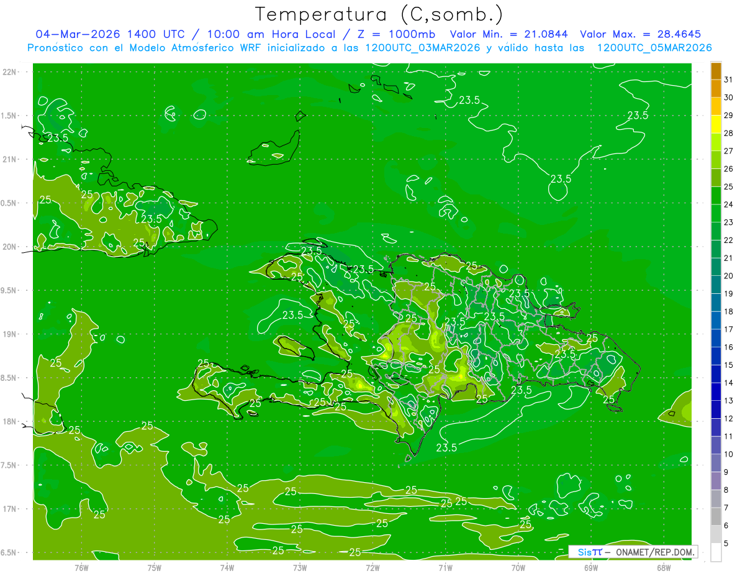The image size is (745, 576).
Task: Click the "1200UTC_05MAR2026" valid-until time
Action: [654, 48]
